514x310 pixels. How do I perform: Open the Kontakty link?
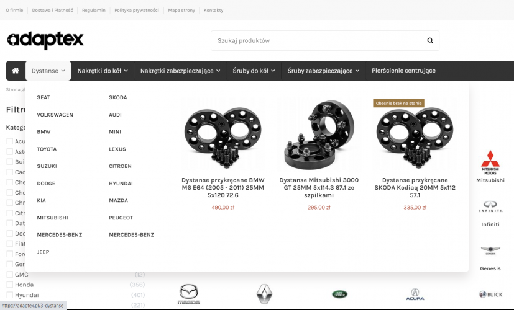pyautogui.click(x=213, y=10)
